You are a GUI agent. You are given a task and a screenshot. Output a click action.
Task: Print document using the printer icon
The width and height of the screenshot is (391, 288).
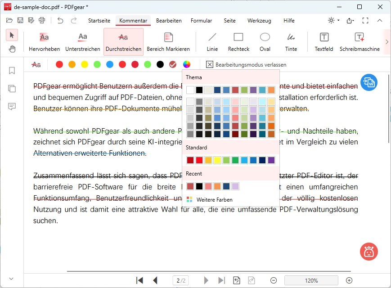tap(42, 20)
